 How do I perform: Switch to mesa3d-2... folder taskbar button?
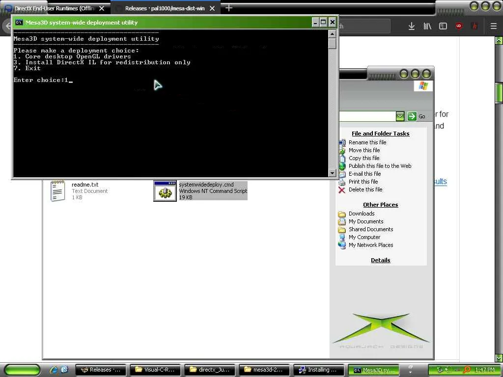[x=264, y=370]
